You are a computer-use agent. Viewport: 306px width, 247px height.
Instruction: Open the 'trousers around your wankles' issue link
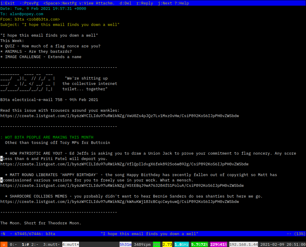119,116
